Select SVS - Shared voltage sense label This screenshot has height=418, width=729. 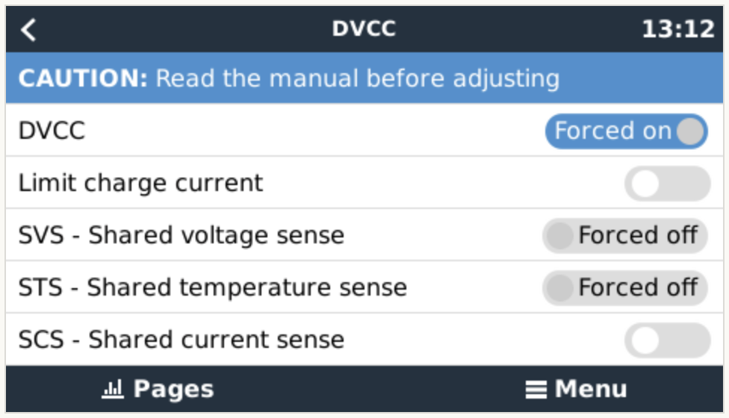tap(181, 236)
